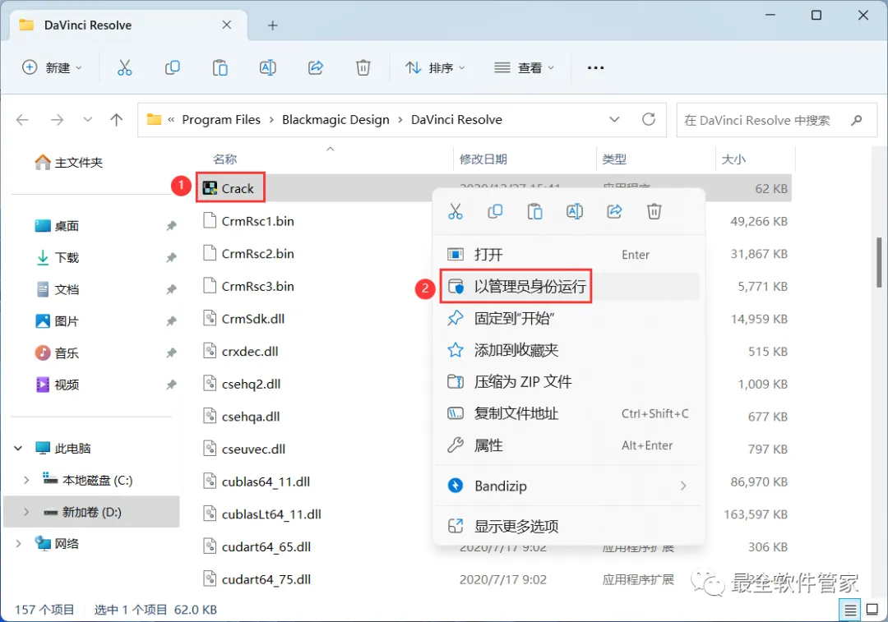Switch to details view icon in status bar

850,610
